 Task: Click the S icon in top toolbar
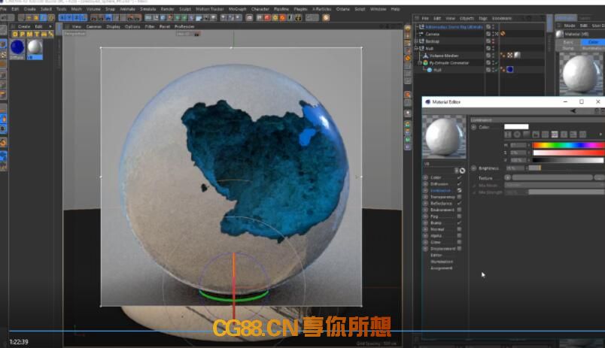tap(326, 18)
